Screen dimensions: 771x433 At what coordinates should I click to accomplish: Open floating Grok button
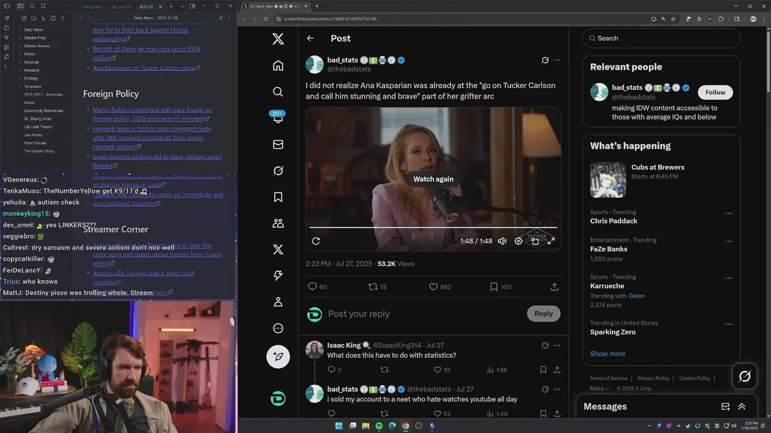(744, 376)
